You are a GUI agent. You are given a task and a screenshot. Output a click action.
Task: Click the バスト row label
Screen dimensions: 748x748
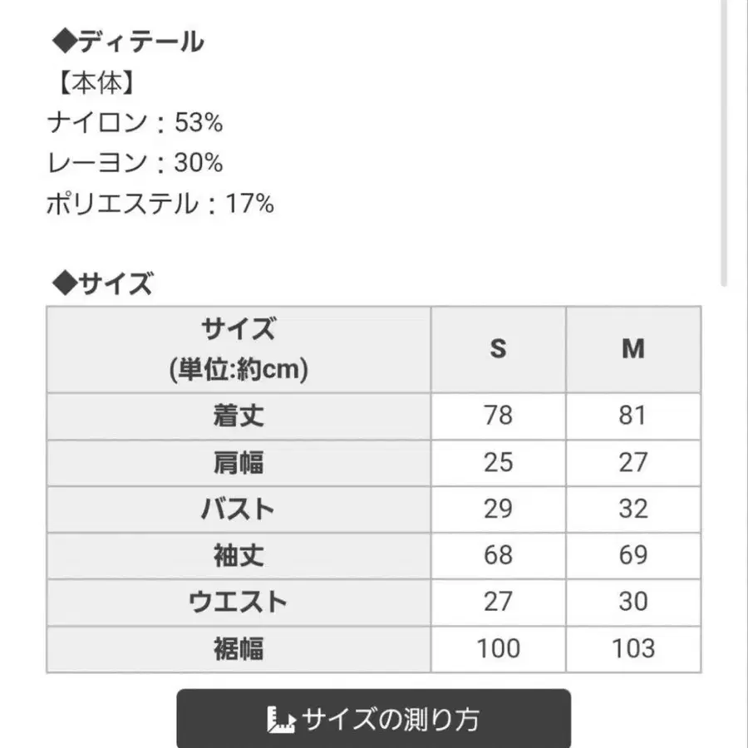pyautogui.click(x=239, y=509)
